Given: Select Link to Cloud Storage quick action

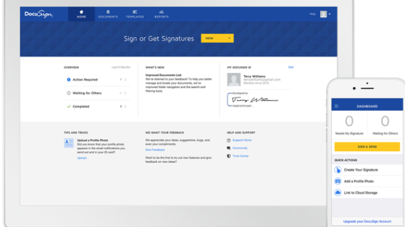Looking at the screenshot, I should pos(367,192).
